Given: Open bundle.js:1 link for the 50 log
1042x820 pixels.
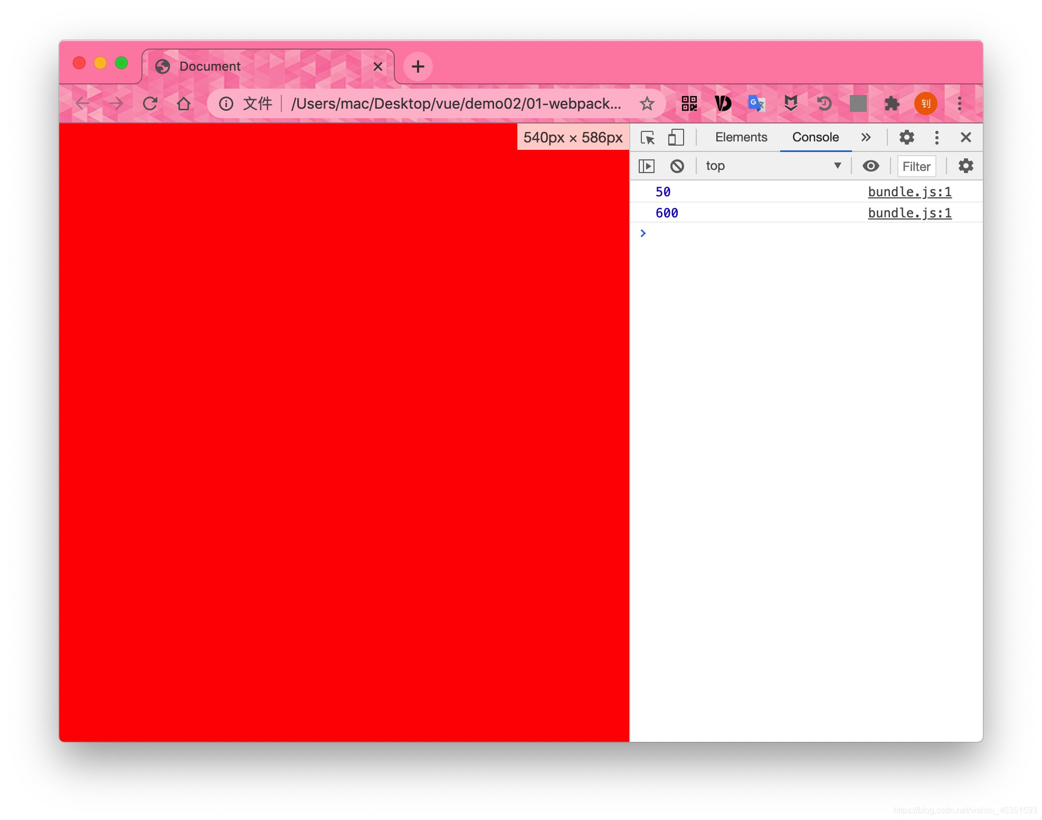Looking at the screenshot, I should pyautogui.click(x=910, y=192).
